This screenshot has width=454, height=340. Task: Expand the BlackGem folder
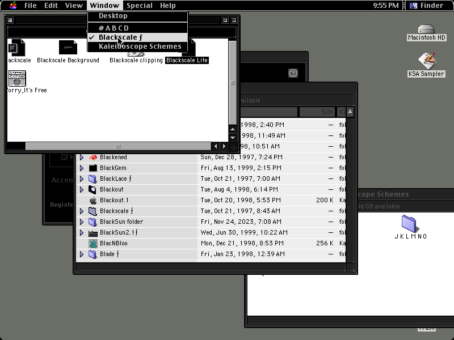click(82, 168)
